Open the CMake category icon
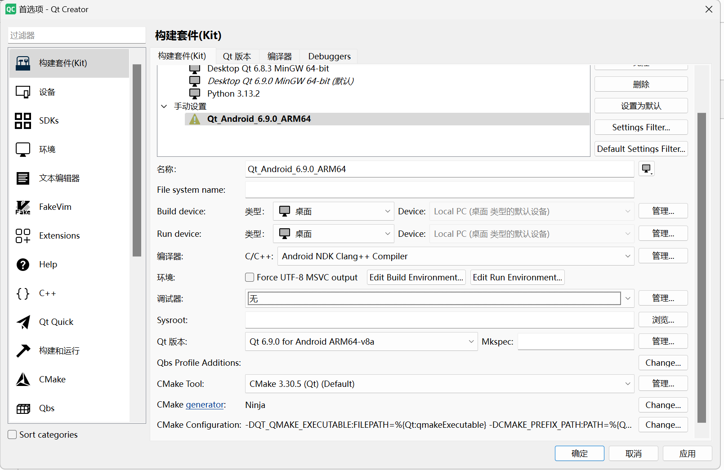 [x=23, y=380]
